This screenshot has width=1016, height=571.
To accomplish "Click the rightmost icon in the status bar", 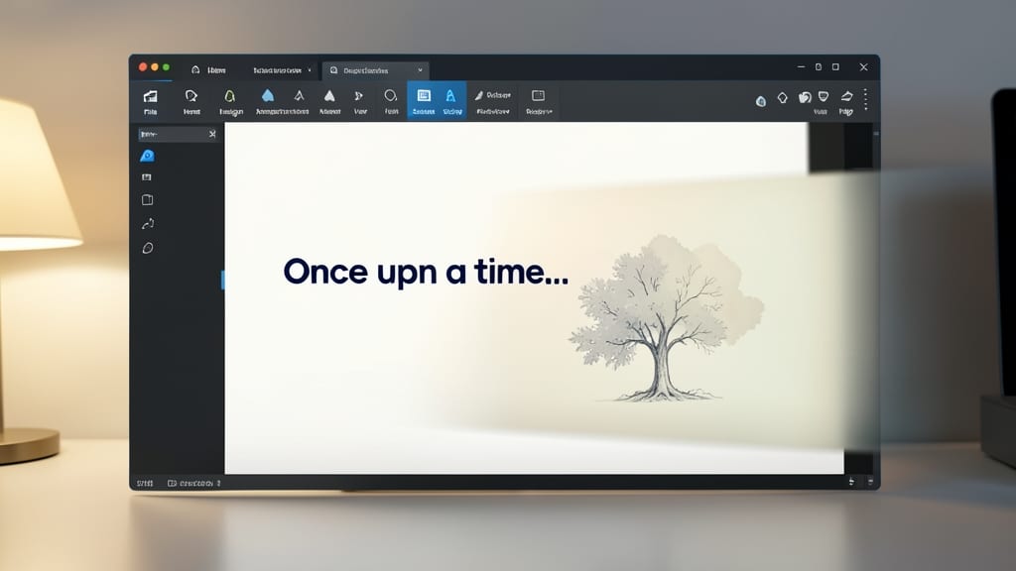I will [870, 482].
